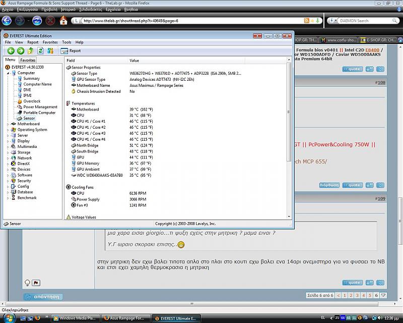Expand the Motherboard tree node
Image resolution: width=403 pixels, height=323 pixels.
8,124
